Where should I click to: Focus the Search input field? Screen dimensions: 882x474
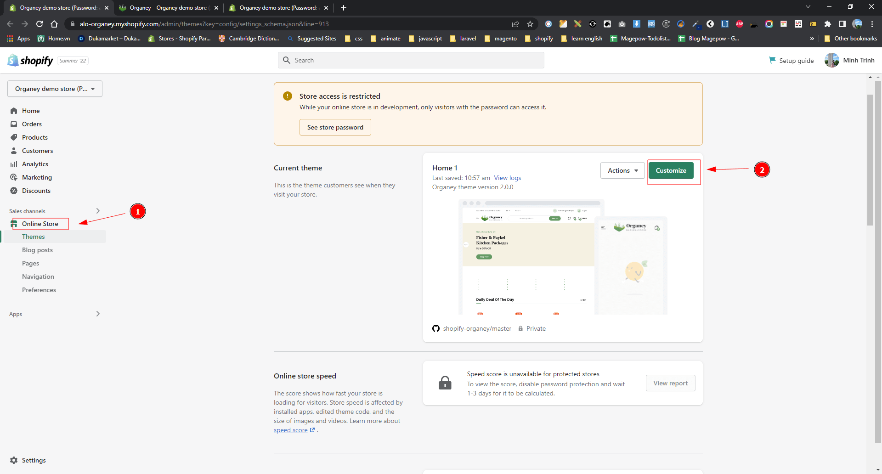coord(411,60)
